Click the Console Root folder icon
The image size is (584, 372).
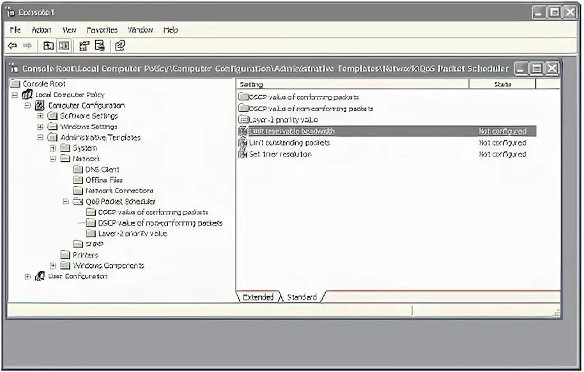point(15,84)
